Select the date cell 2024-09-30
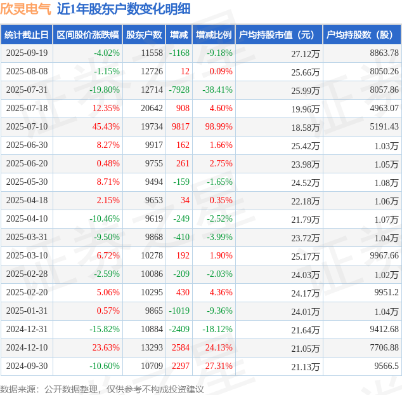Viewport: 402px width, 395px height. [27, 366]
